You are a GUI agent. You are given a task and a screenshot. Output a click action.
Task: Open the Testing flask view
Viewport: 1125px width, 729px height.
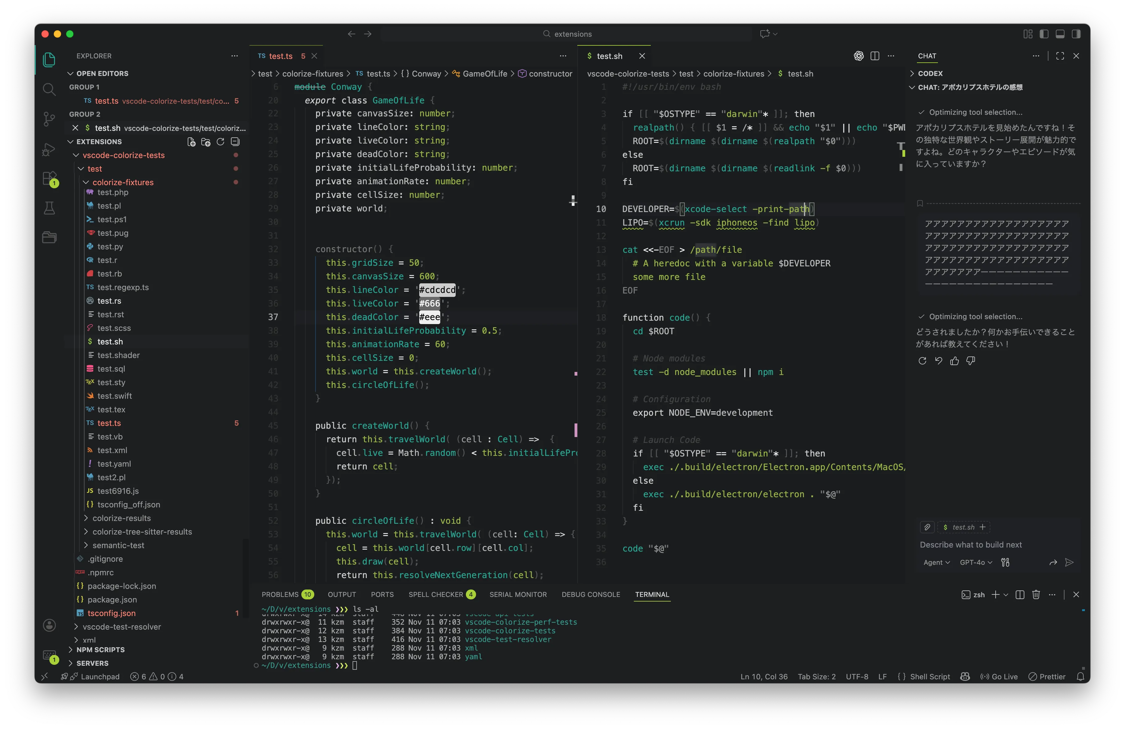point(49,208)
